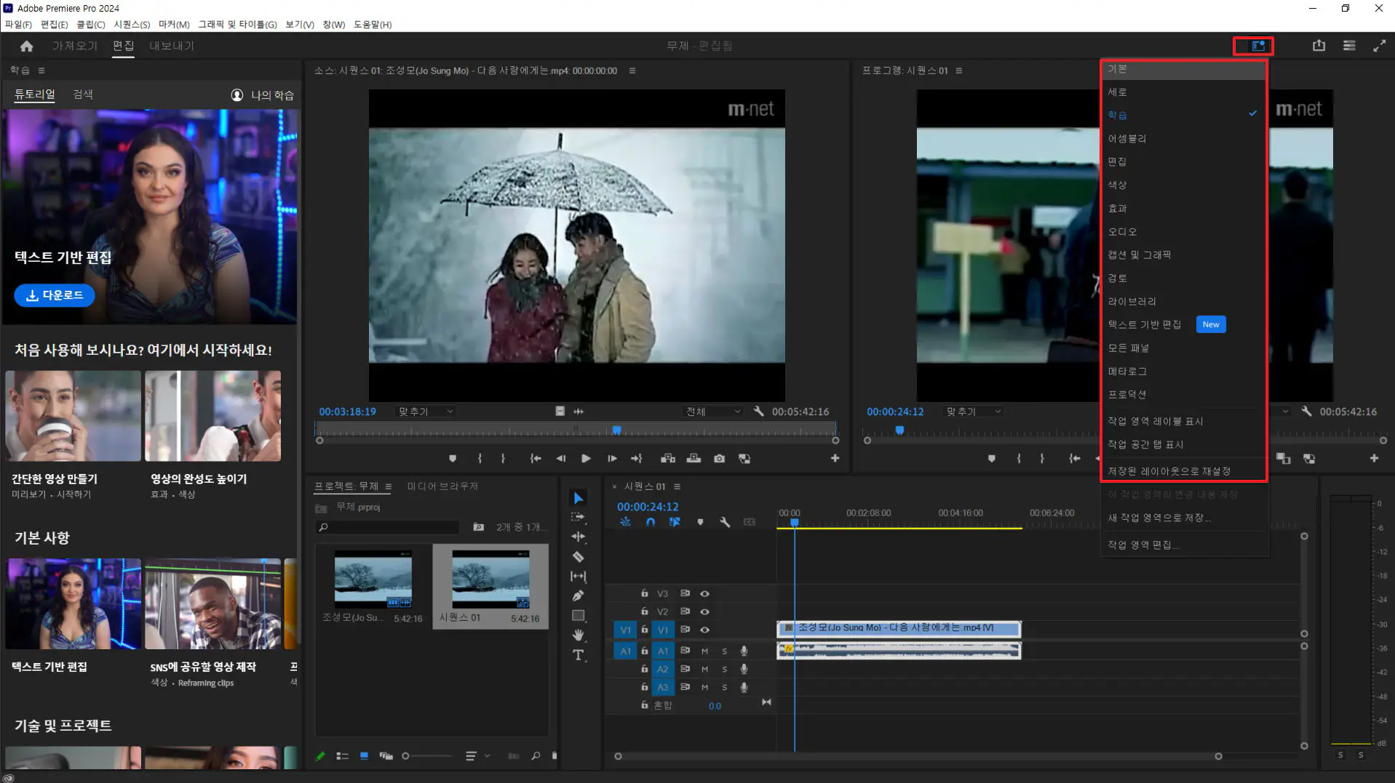Select '색상' workspace from the list
Image resolution: width=1395 pixels, height=783 pixels.
point(1183,185)
